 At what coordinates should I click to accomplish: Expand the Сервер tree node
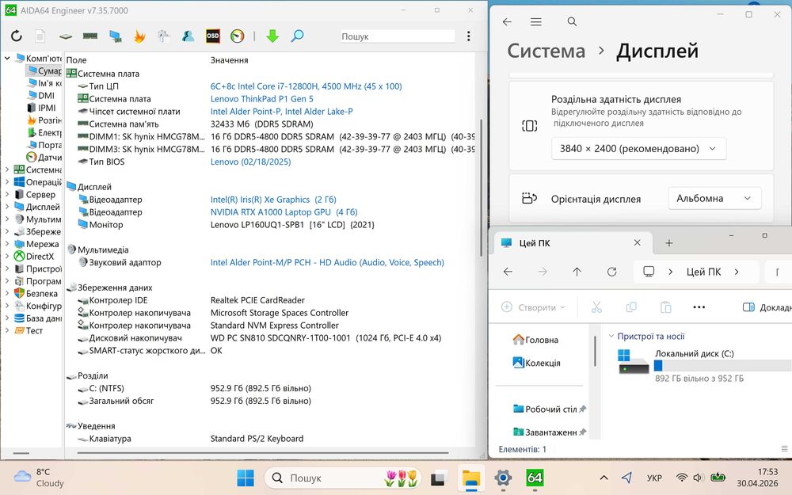pos(7,194)
